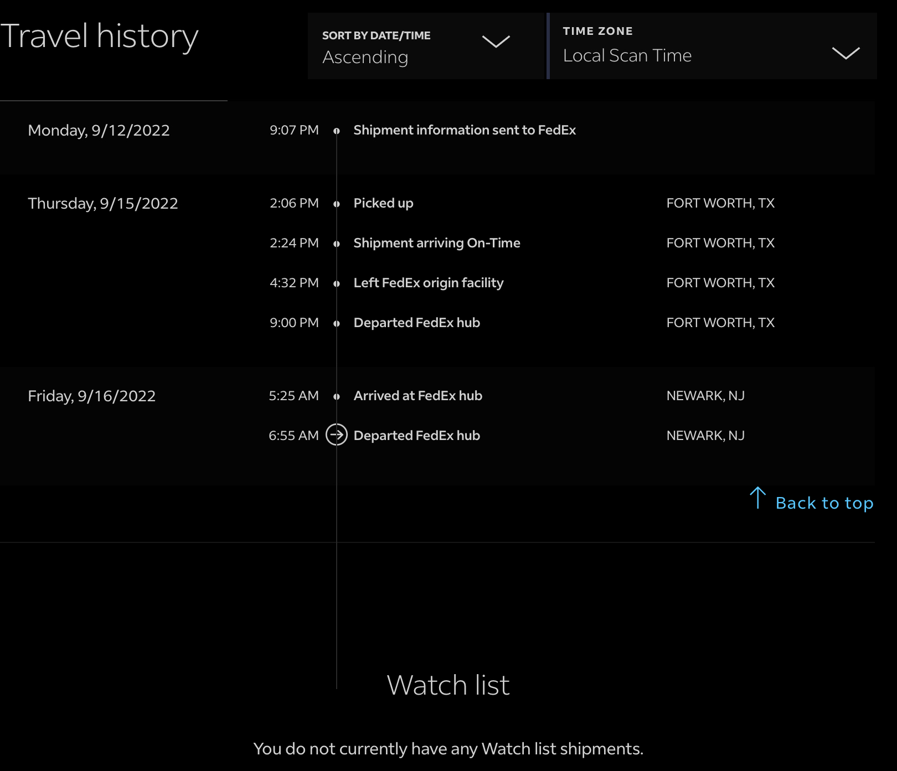Click the timeline marker for Arrived at FedEx hub
Image resolution: width=897 pixels, height=771 pixels.
click(336, 396)
